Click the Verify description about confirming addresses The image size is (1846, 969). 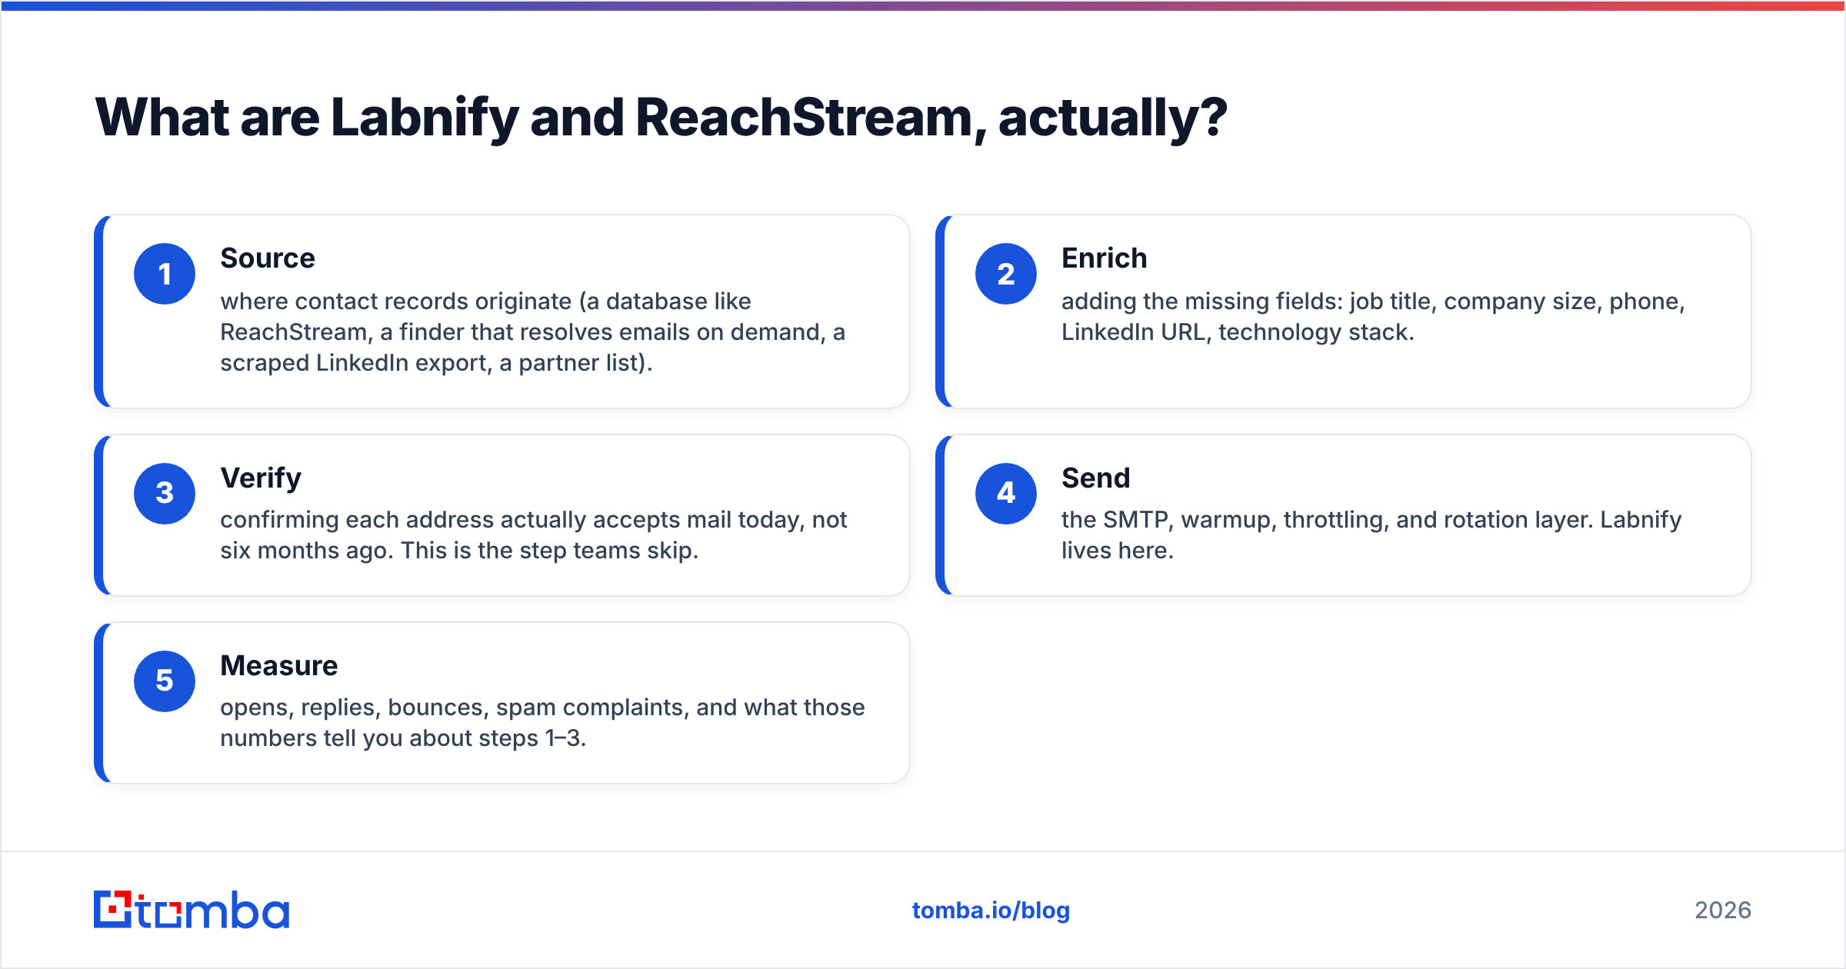(x=533, y=534)
